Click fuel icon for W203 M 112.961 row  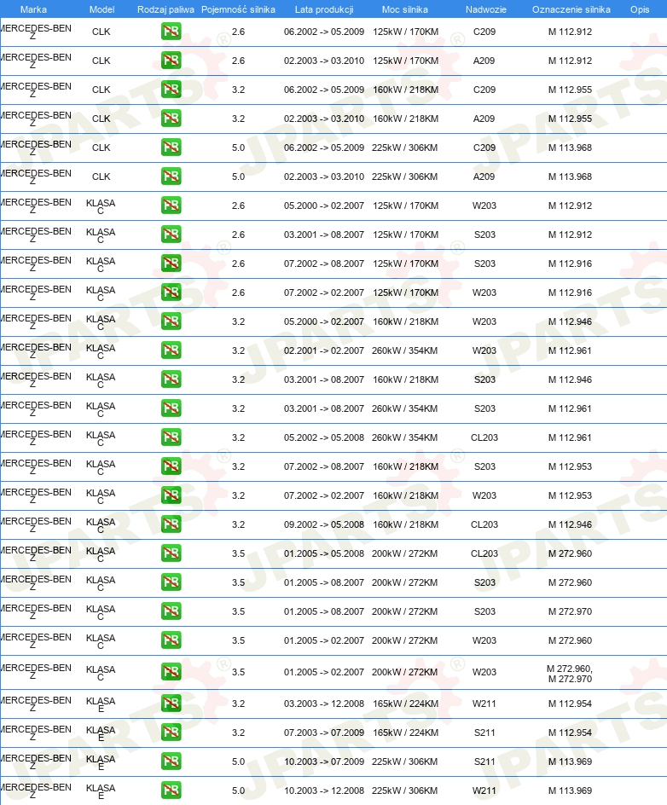171,350
